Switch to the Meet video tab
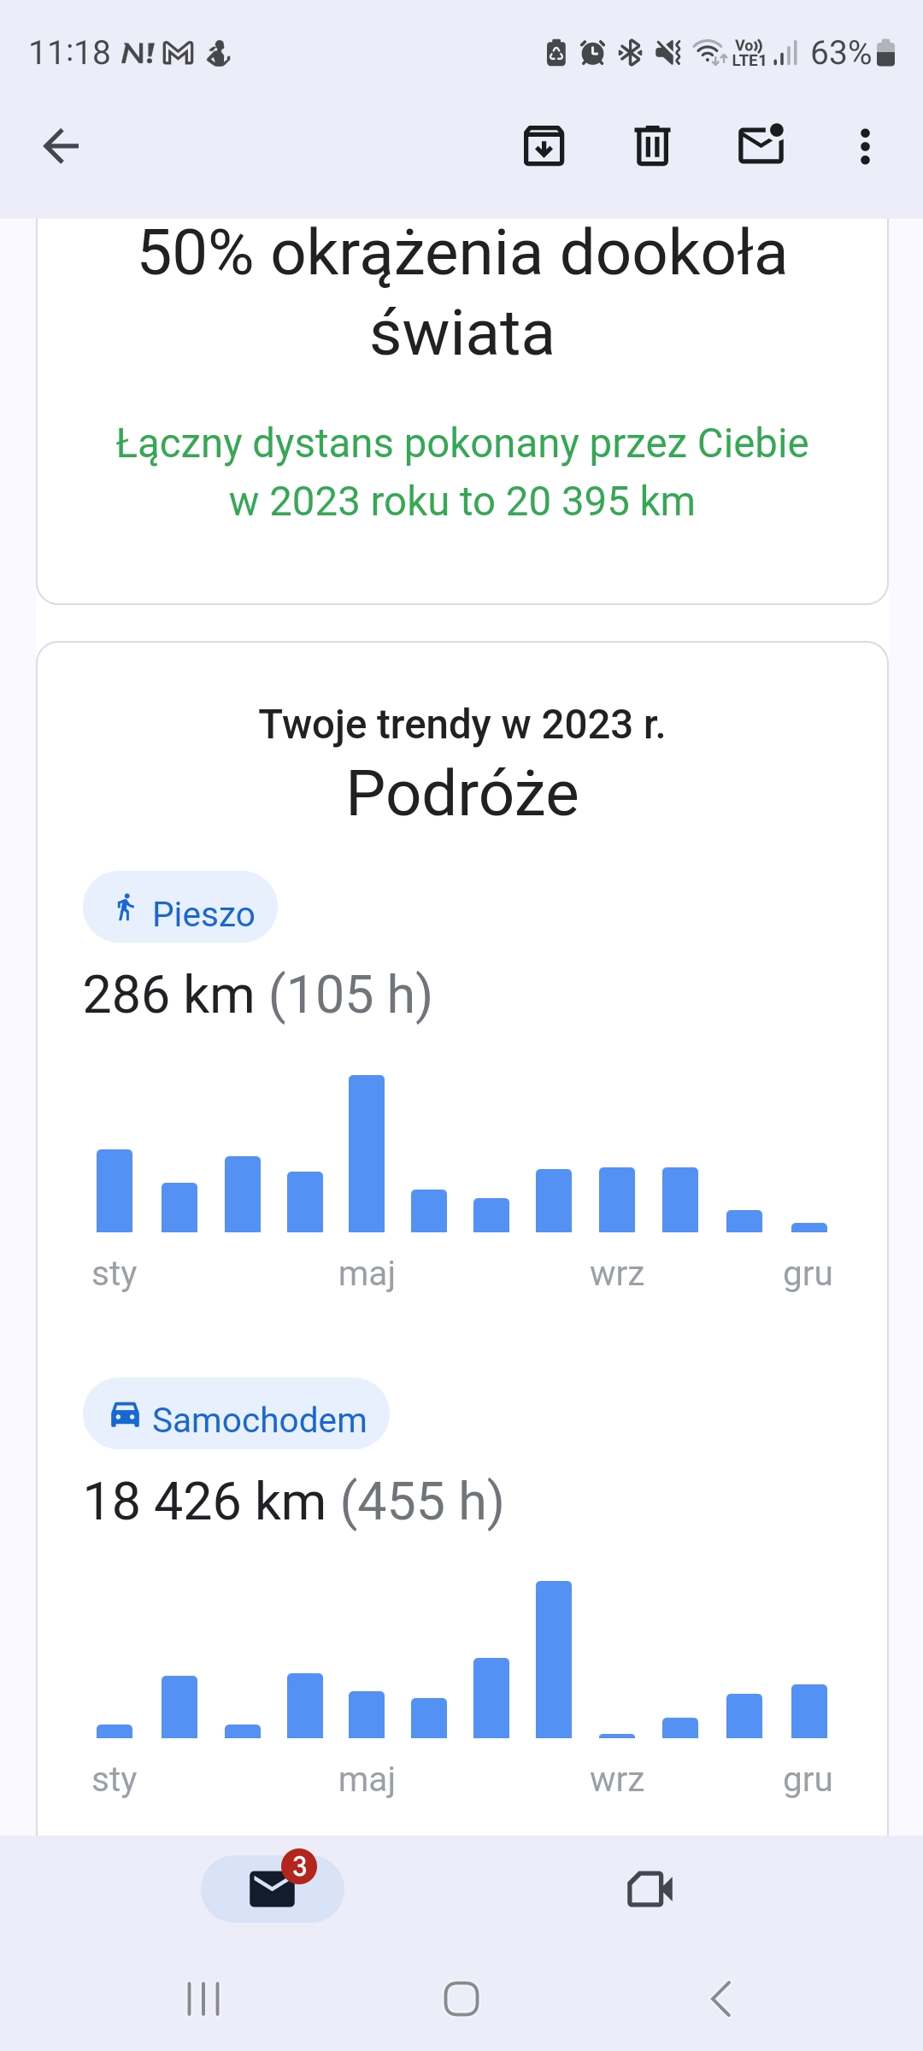Image resolution: width=923 pixels, height=2051 pixels. point(650,1889)
